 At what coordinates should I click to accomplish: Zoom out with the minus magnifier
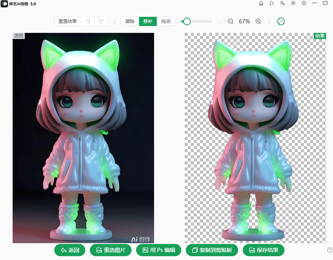coord(231,21)
